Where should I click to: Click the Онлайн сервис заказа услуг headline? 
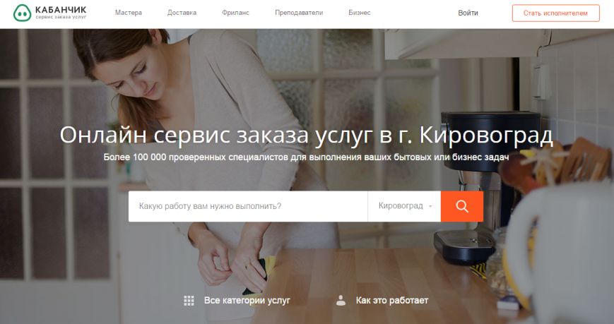coord(306,135)
